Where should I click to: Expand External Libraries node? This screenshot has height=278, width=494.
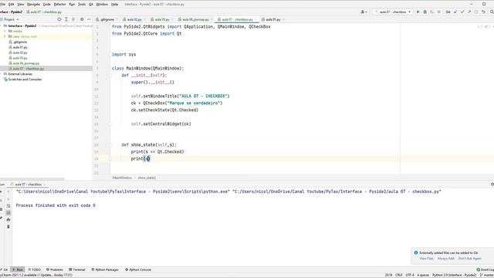point(2,74)
